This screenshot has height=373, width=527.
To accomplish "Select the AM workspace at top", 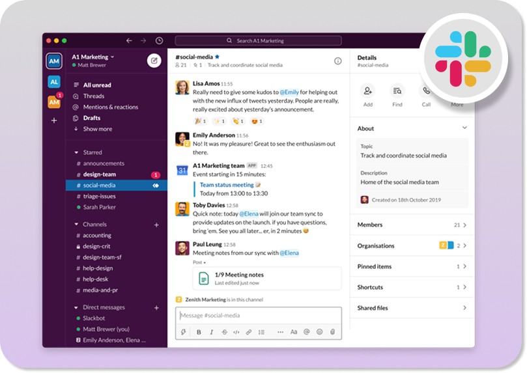I will point(54,61).
